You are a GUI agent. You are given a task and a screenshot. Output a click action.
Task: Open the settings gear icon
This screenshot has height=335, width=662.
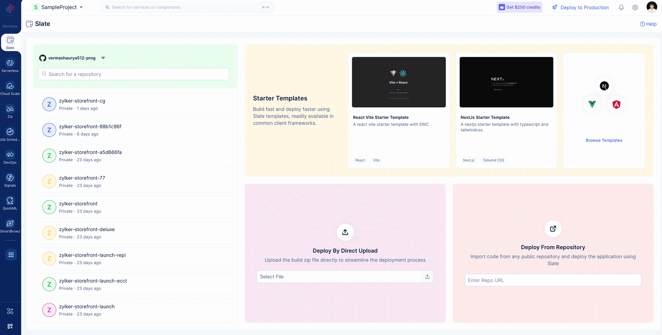(x=635, y=7)
